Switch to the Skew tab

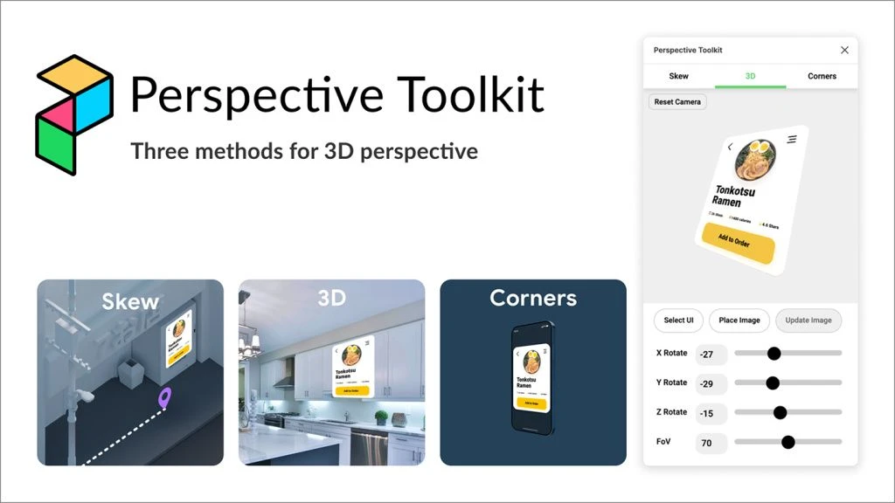pos(678,76)
